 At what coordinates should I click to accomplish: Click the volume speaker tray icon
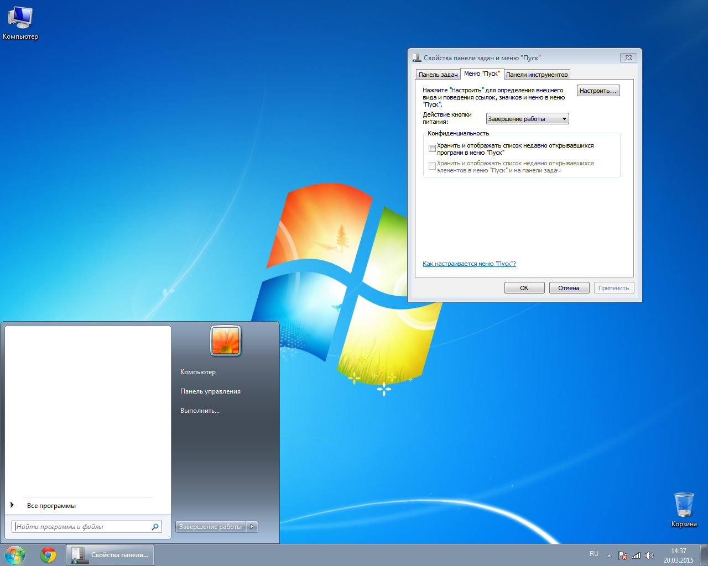tap(649, 555)
